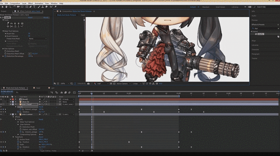Select the Rotation tool
280x156 pixels.
(15, 7)
